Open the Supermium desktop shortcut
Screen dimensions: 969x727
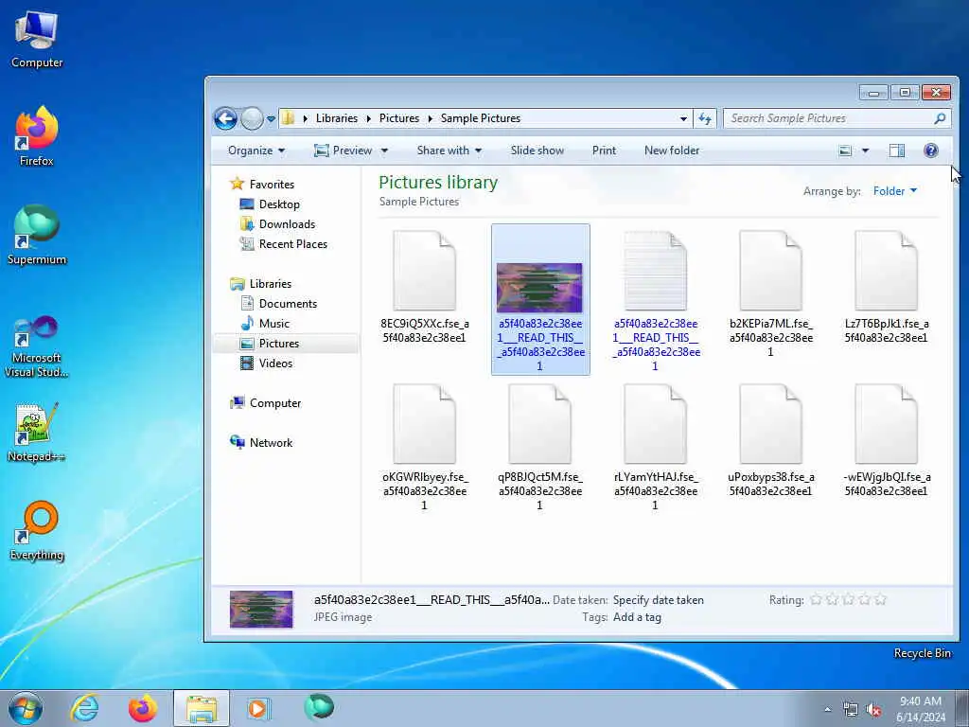coord(37,236)
